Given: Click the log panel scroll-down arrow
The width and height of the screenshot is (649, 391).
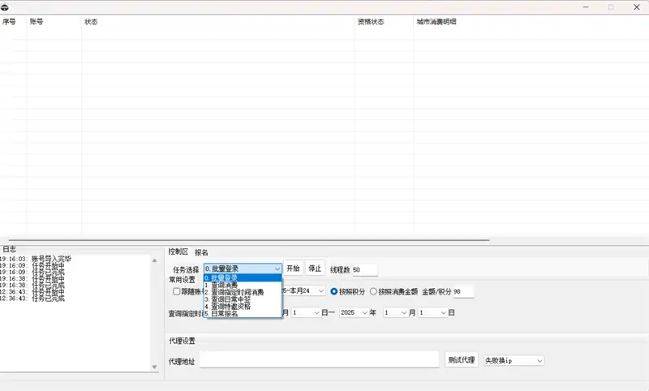Looking at the screenshot, I should tap(155, 367).
